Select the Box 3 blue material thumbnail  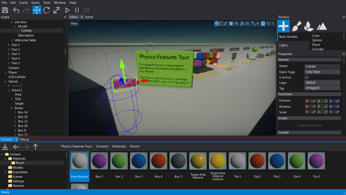139,161
